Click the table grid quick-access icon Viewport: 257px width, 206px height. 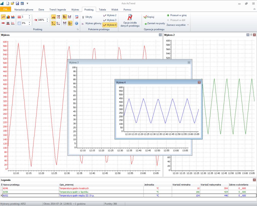tap(22, 3)
